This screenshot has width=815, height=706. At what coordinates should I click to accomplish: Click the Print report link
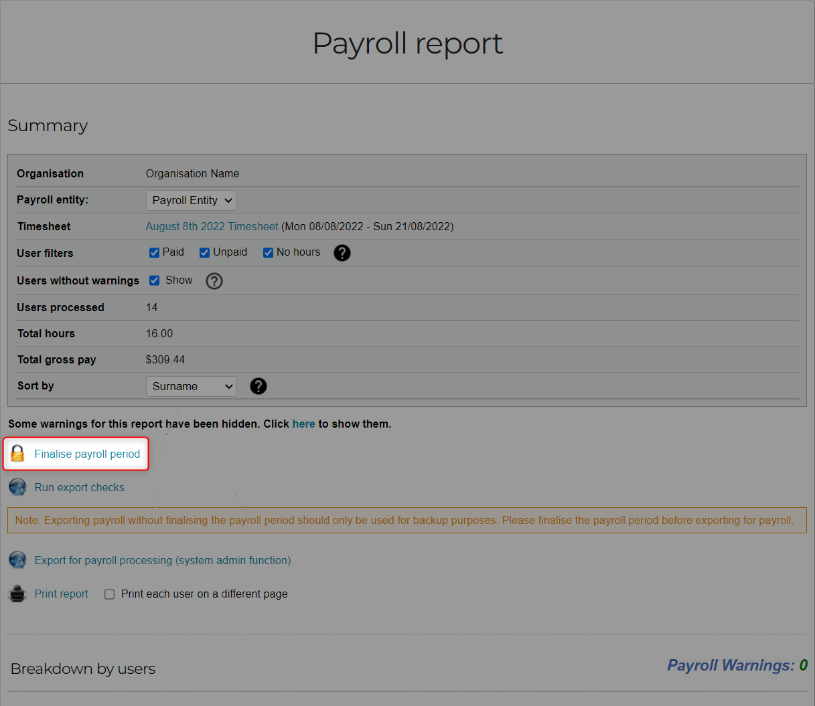click(61, 594)
